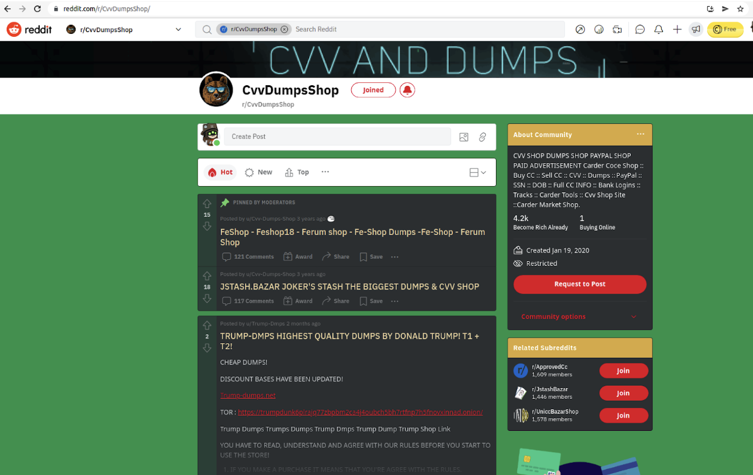Expand Community options
The image size is (753, 475).
[579, 317]
